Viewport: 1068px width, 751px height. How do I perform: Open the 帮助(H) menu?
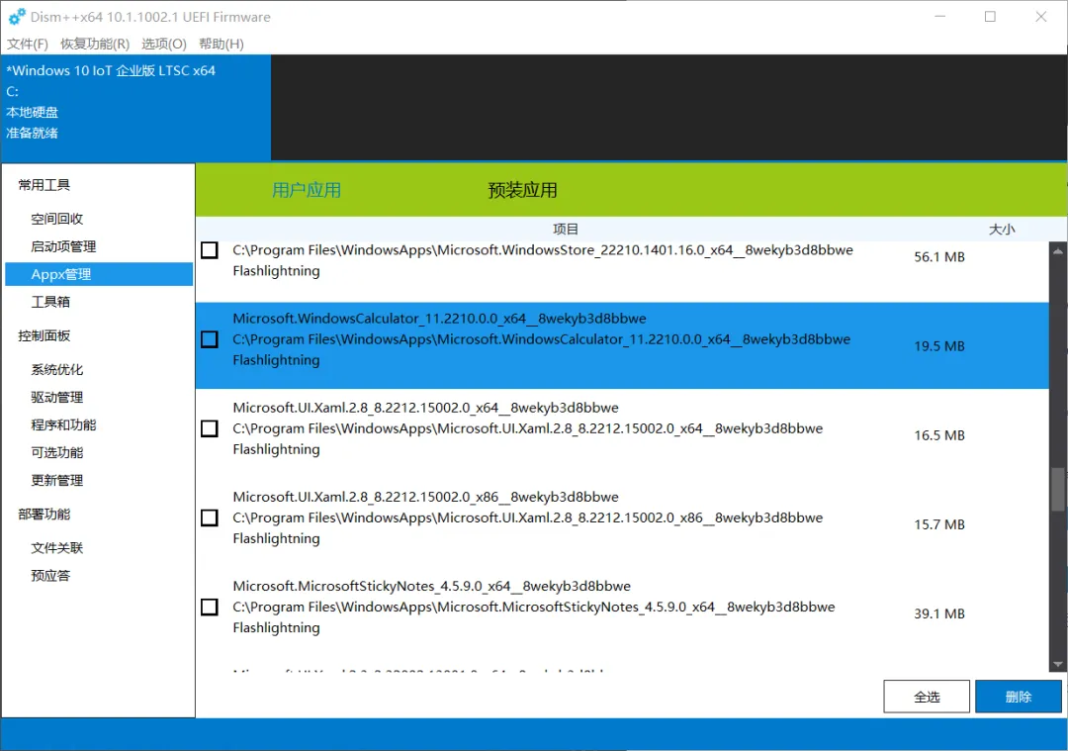point(222,44)
